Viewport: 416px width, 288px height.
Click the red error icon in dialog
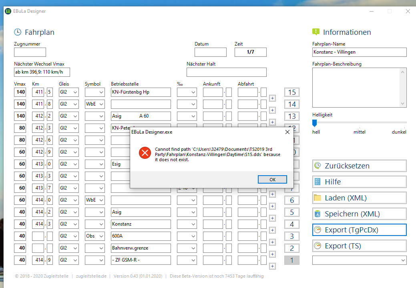click(144, 153)
